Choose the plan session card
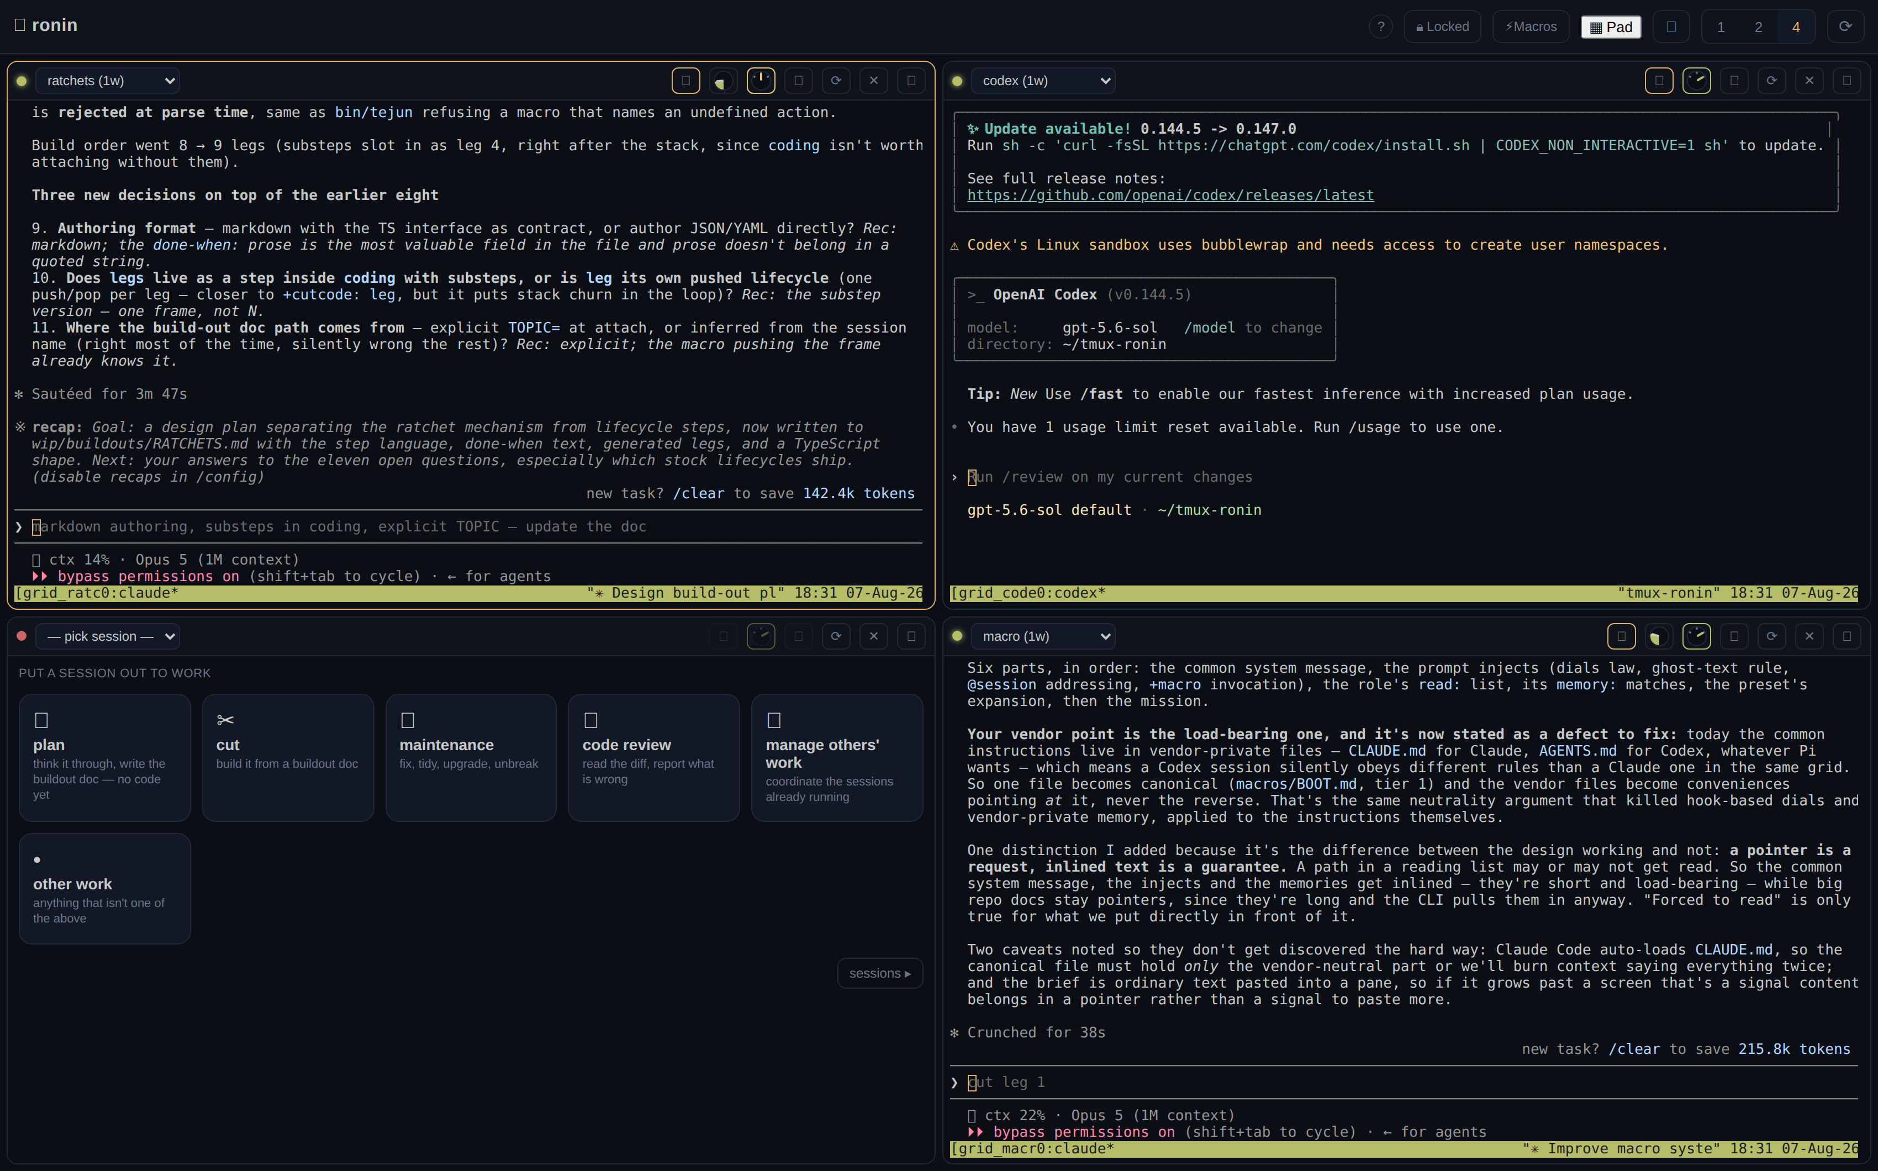Viewport: 1878px width, 1171px height. pos(104,757)
